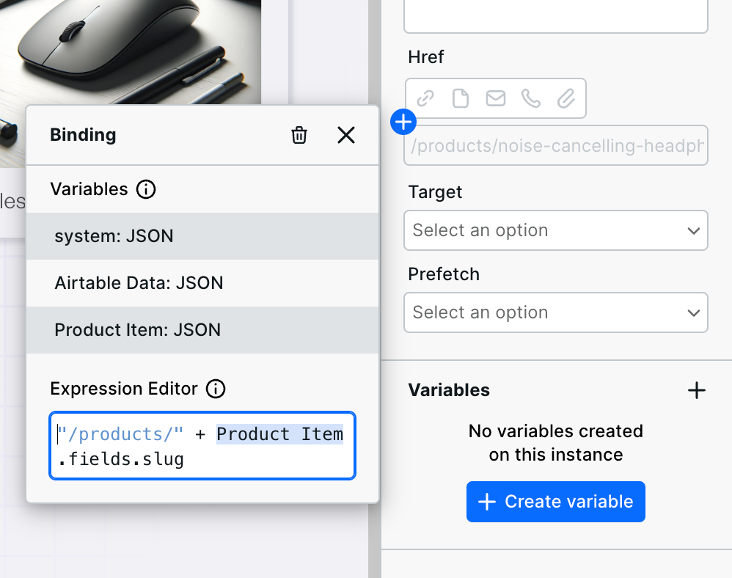Viewport: 732px width, 578px height.
Task: Click the Product Item token in the expression
Action: (x=279, y=434)
